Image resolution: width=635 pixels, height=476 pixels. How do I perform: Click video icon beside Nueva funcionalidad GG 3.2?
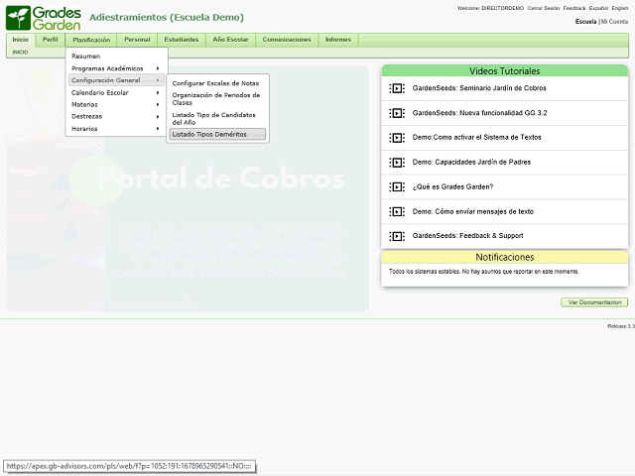[x=397, y=113]
